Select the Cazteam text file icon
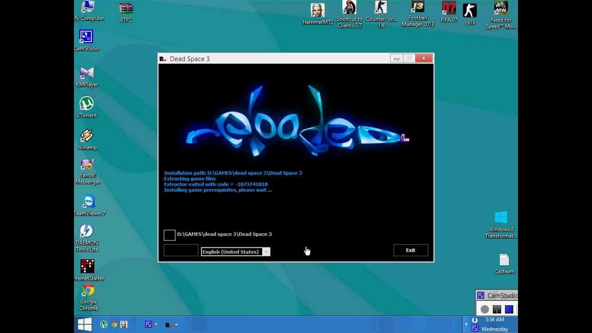Screen dimensions: 592x333 click(x=504, y=264)
